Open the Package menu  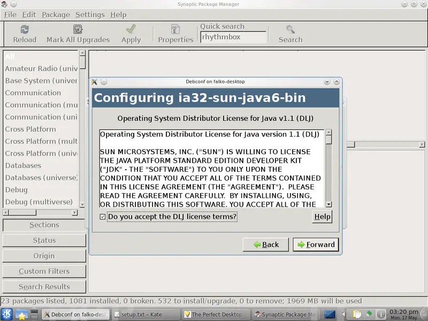56,15
